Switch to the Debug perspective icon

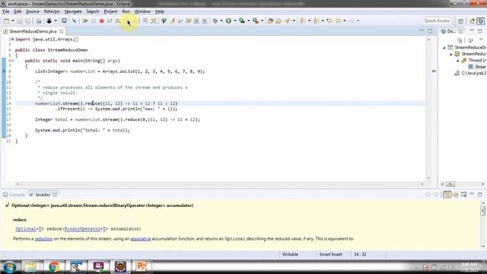(481, 21)
